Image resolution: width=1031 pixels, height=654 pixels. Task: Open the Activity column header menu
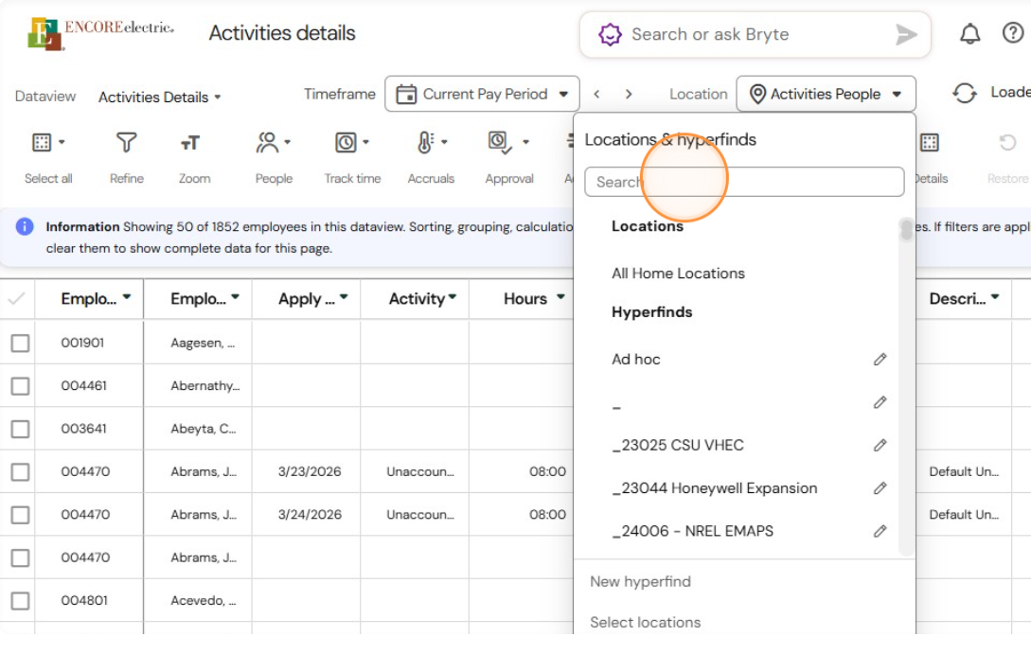(x=453, y=297)
